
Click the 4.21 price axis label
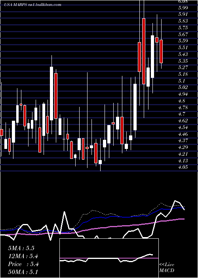(183, 154)
